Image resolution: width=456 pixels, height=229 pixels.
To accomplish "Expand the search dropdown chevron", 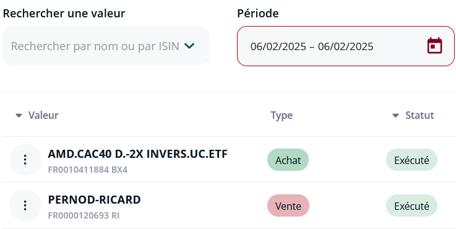I will click(189, 46).
